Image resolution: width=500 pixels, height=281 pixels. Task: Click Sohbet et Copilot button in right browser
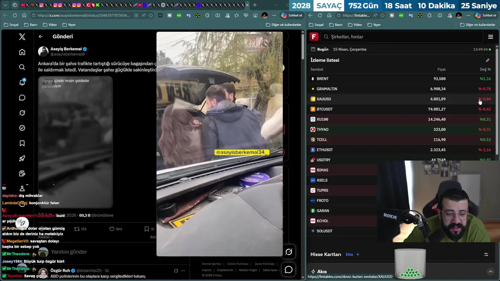pos(486,15)
